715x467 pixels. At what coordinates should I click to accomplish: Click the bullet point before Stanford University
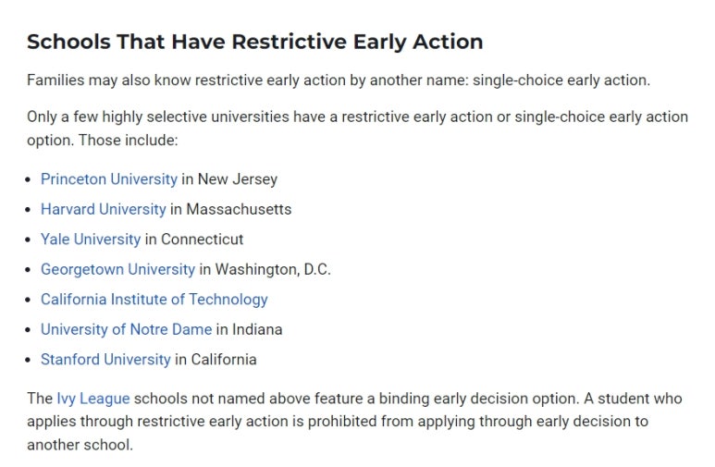(x=29, y=360)
